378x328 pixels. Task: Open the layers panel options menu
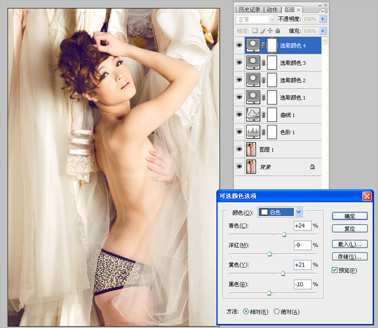point(324,11)
